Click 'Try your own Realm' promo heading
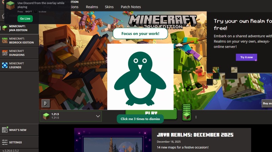Viewport: 272px width, 152px height. tap(243, 25)
